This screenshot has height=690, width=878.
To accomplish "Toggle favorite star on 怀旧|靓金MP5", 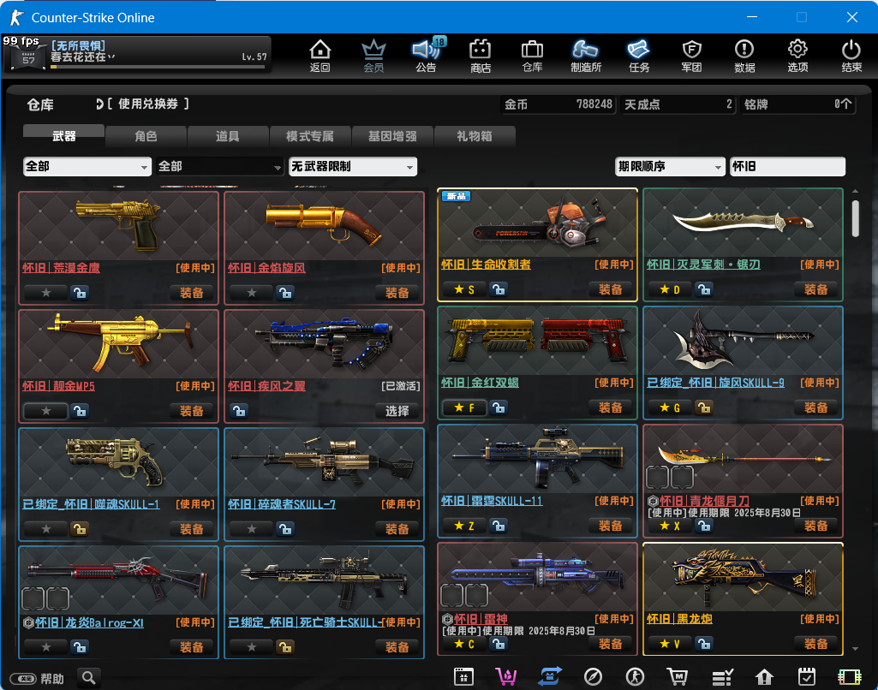I will pos(46,411).
